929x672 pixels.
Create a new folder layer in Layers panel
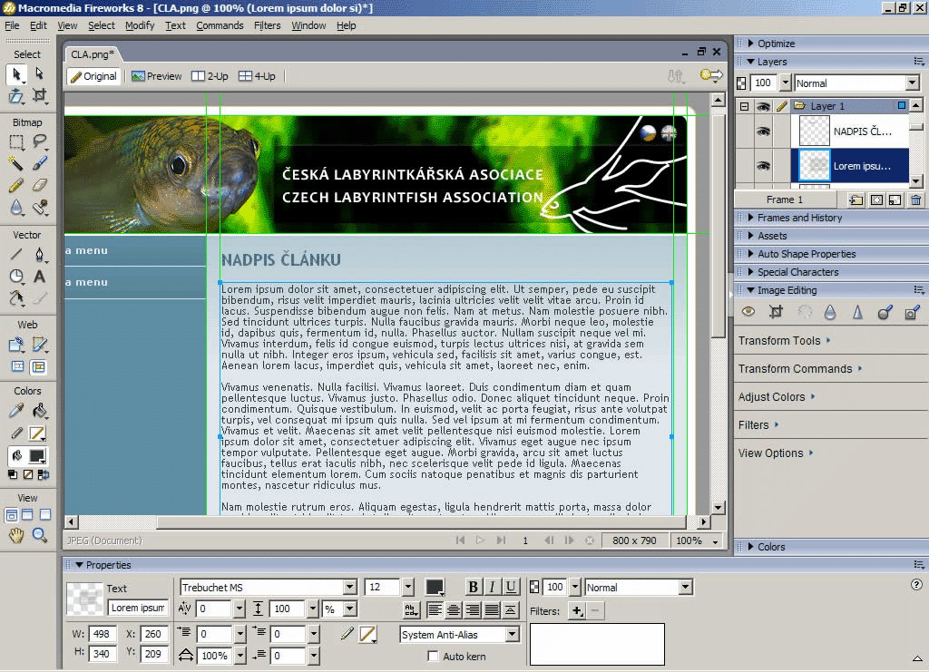[x=856, y=200]
